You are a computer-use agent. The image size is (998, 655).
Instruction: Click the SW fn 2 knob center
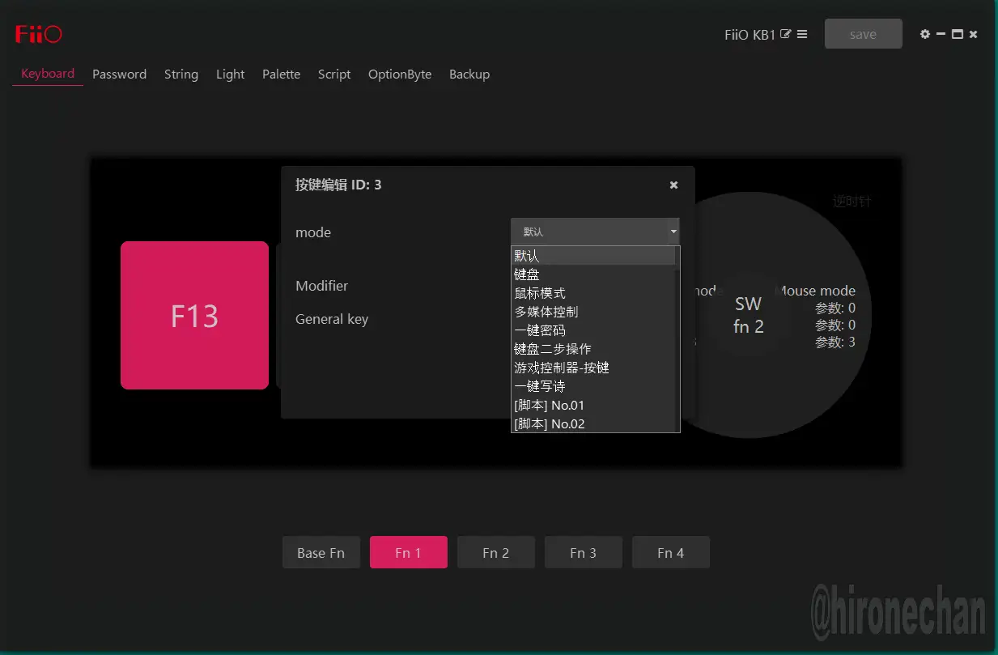tap(748, 315)
